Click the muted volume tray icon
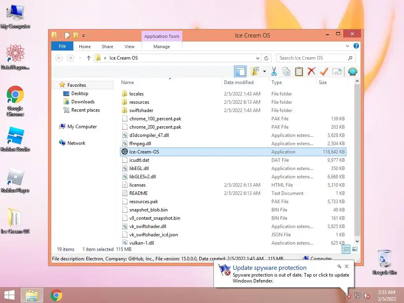The image size is (404, 303). point(367,296)
